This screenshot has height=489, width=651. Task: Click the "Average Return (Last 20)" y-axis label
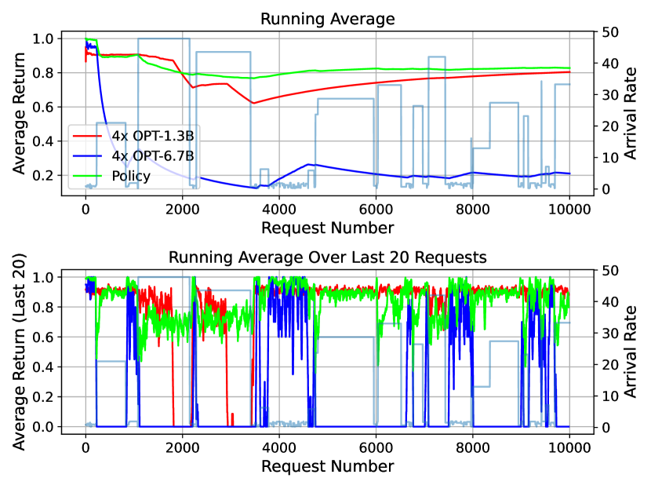(x=19, y=352)
